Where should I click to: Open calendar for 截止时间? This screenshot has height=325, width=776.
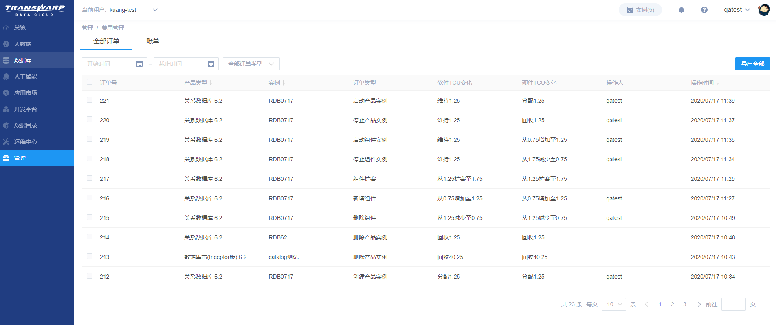click(211, 64)
